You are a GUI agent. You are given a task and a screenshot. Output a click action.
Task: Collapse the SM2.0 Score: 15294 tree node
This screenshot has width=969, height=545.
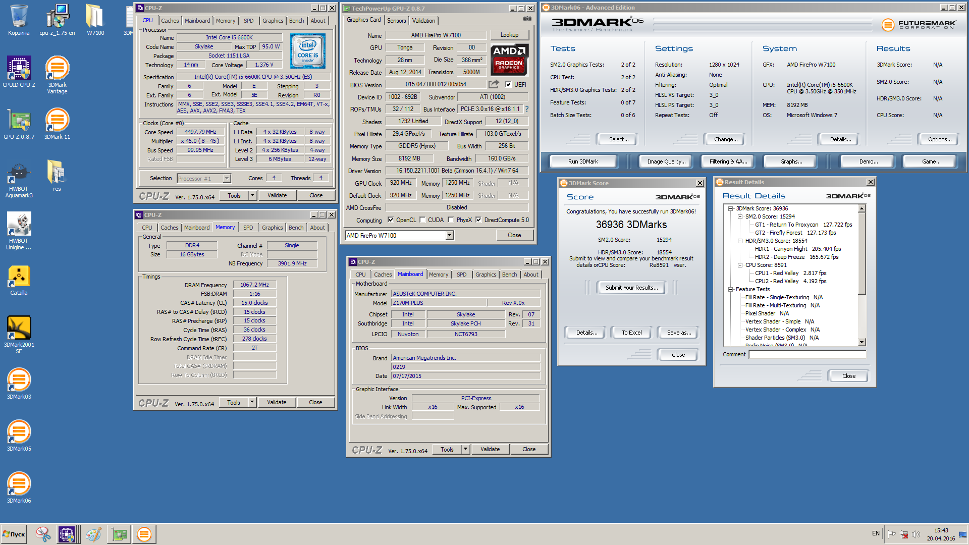pos(740,216)
